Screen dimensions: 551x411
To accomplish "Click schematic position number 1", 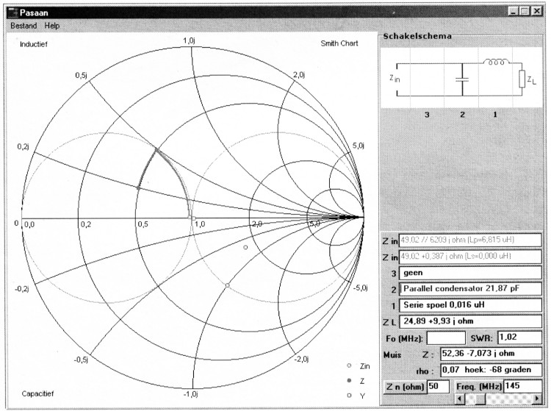I will tap(495, 115).
